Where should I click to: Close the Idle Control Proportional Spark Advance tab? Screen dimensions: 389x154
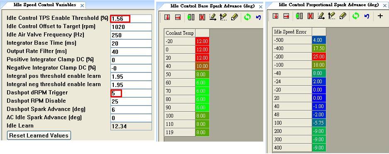385,6
